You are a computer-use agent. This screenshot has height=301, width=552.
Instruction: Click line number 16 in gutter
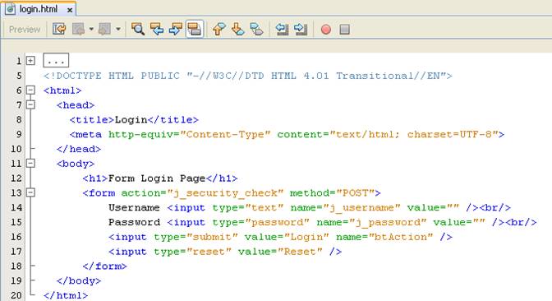pos(16,237)
